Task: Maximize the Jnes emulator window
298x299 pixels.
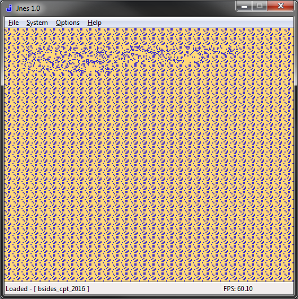Action: point(260,6)
